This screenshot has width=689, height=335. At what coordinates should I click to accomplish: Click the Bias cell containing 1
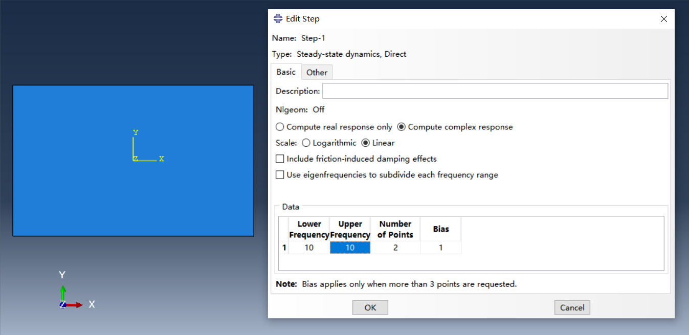click(x=440, y=247)
